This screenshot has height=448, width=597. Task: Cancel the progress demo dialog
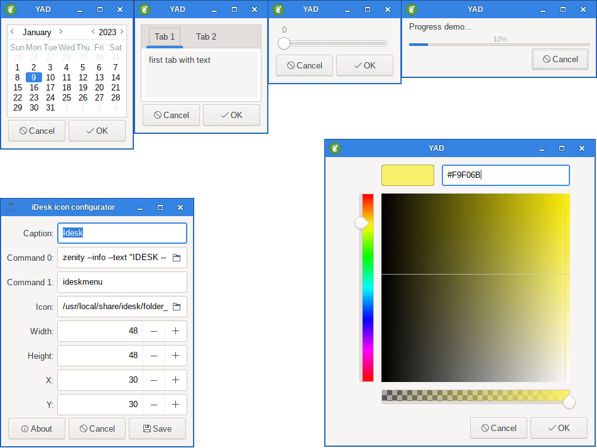(x=560, y=59)
